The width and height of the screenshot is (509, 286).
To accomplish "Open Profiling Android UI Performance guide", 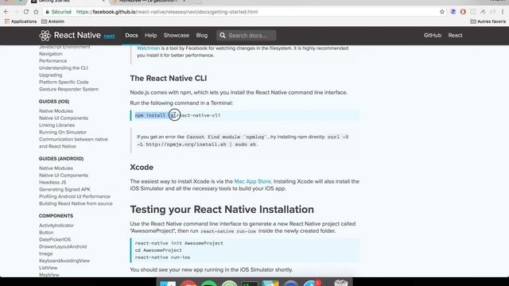I will pos(75,196).
